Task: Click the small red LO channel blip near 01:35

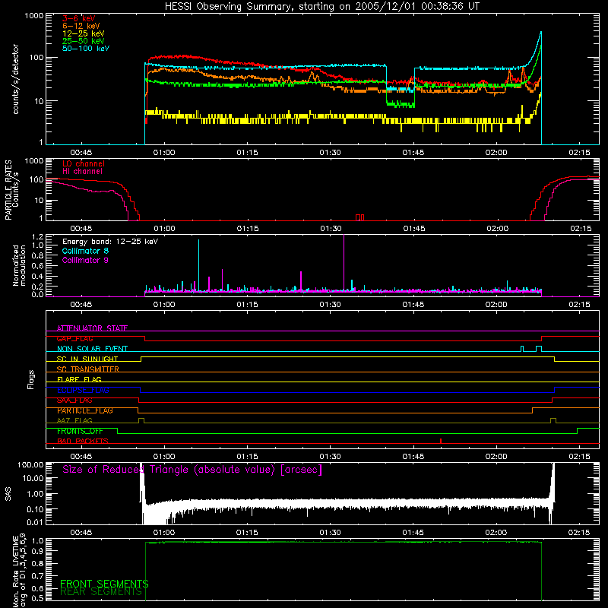Action: tap(359, 217)
